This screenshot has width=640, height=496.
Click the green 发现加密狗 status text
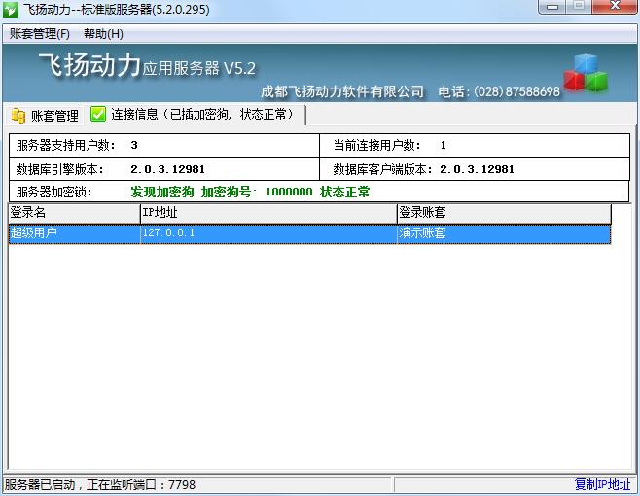[x=250, y=192]
